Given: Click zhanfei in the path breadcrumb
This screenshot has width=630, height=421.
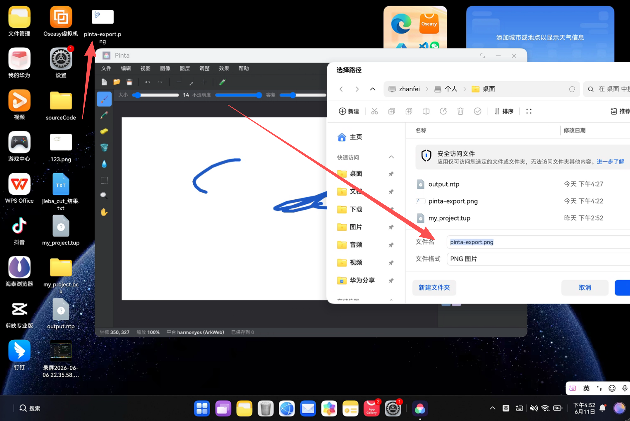Looking at the screenshot, I should pyautogui.click(x=409, y=89).
